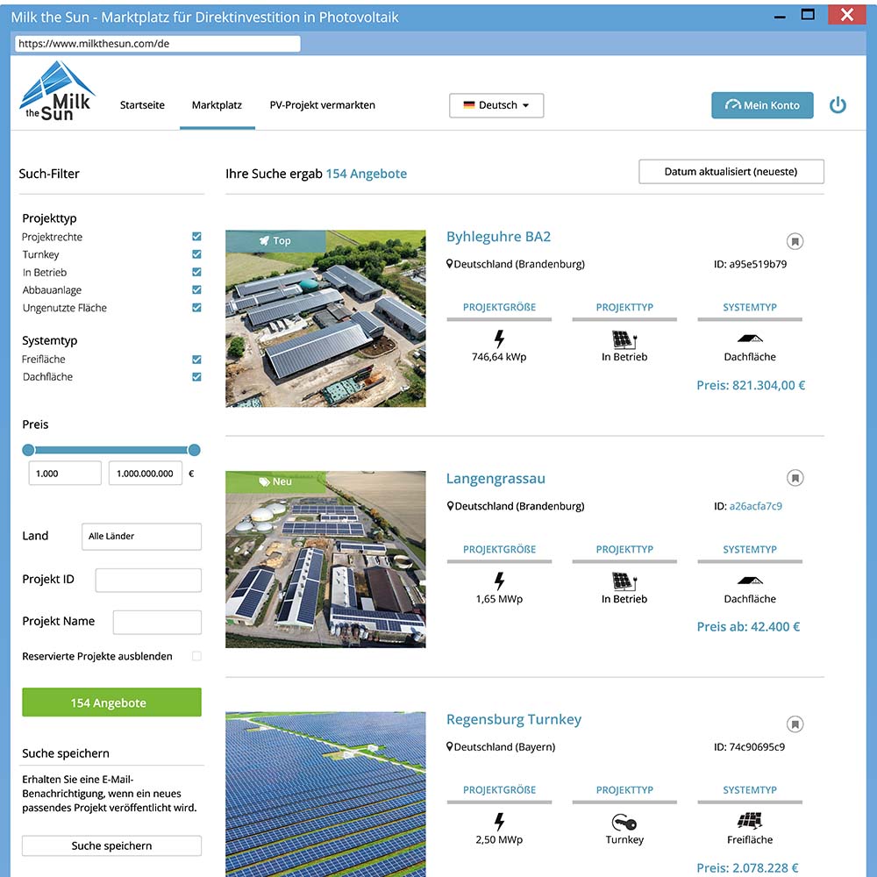
Task: Click the Milk the Sun logo
Action: click(57, 92)
